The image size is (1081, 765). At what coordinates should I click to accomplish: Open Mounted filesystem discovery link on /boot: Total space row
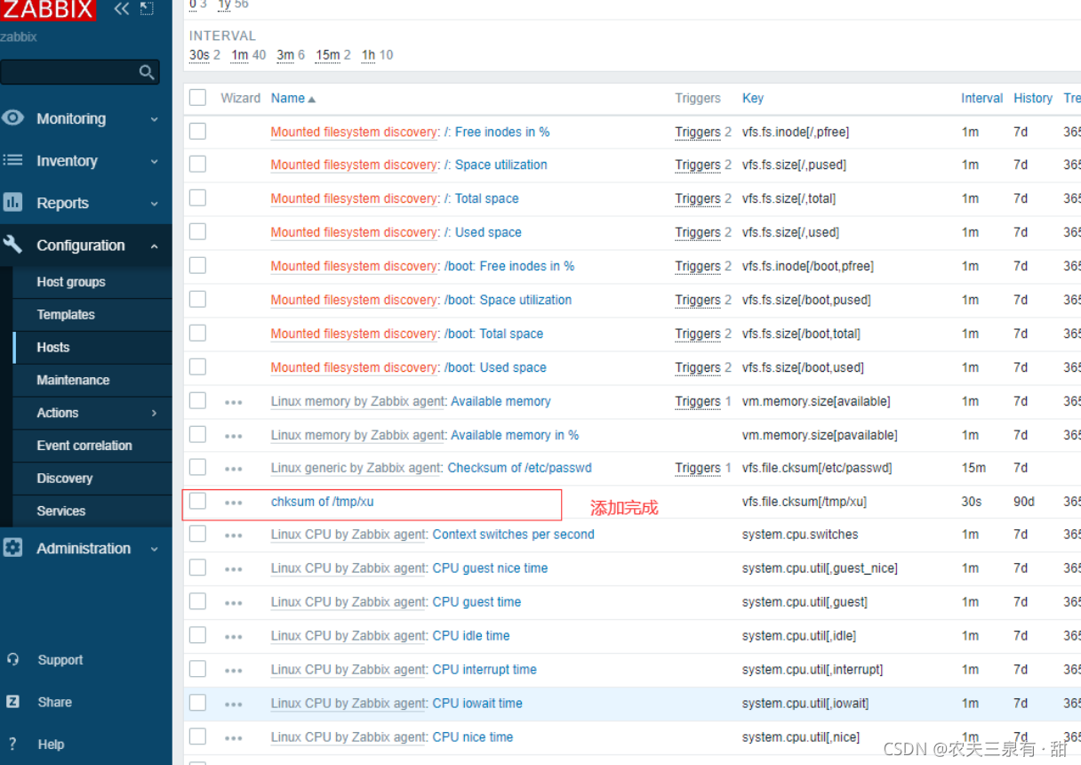(x=354, y=334)
